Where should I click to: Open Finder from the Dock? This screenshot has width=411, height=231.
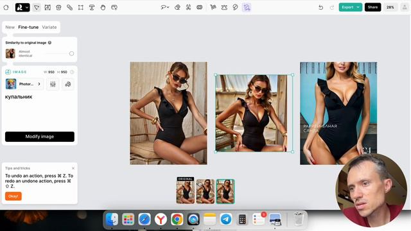pyautogui.click(x=112, y=219)
